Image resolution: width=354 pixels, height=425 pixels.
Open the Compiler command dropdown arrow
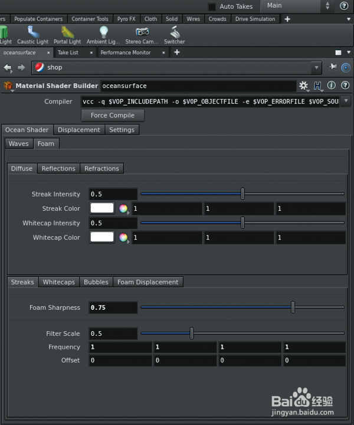(346, 102)
